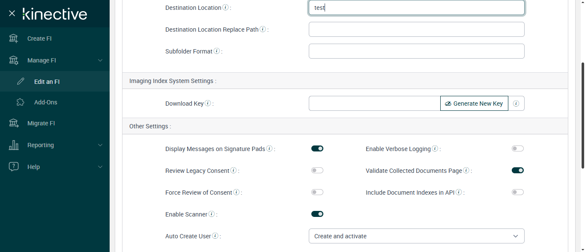585x252 pixels.
Task: Click the info icon next to Subfolder Format
Action: (x=217, y=51)
